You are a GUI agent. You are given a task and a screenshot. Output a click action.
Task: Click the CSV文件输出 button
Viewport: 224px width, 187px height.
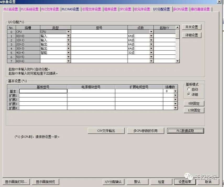pos(106,131)
